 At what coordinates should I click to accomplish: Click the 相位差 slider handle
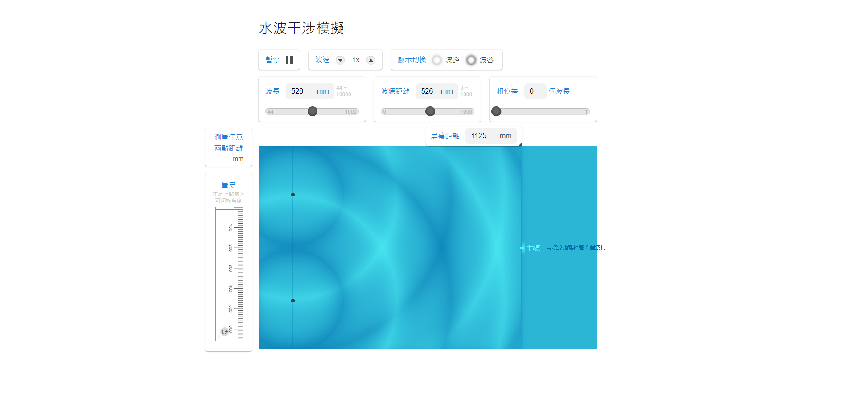[x=496, y=111]
